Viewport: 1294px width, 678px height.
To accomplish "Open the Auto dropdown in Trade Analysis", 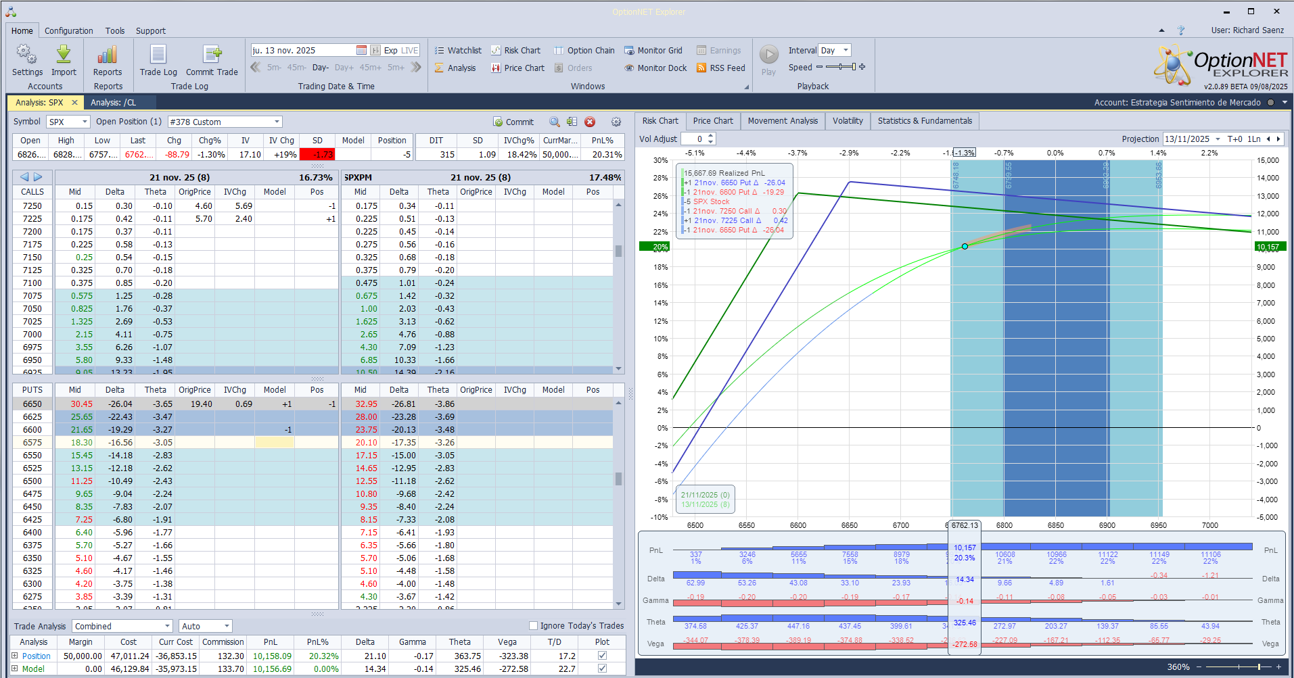I will pyautogui.click(x=227, y=626).
